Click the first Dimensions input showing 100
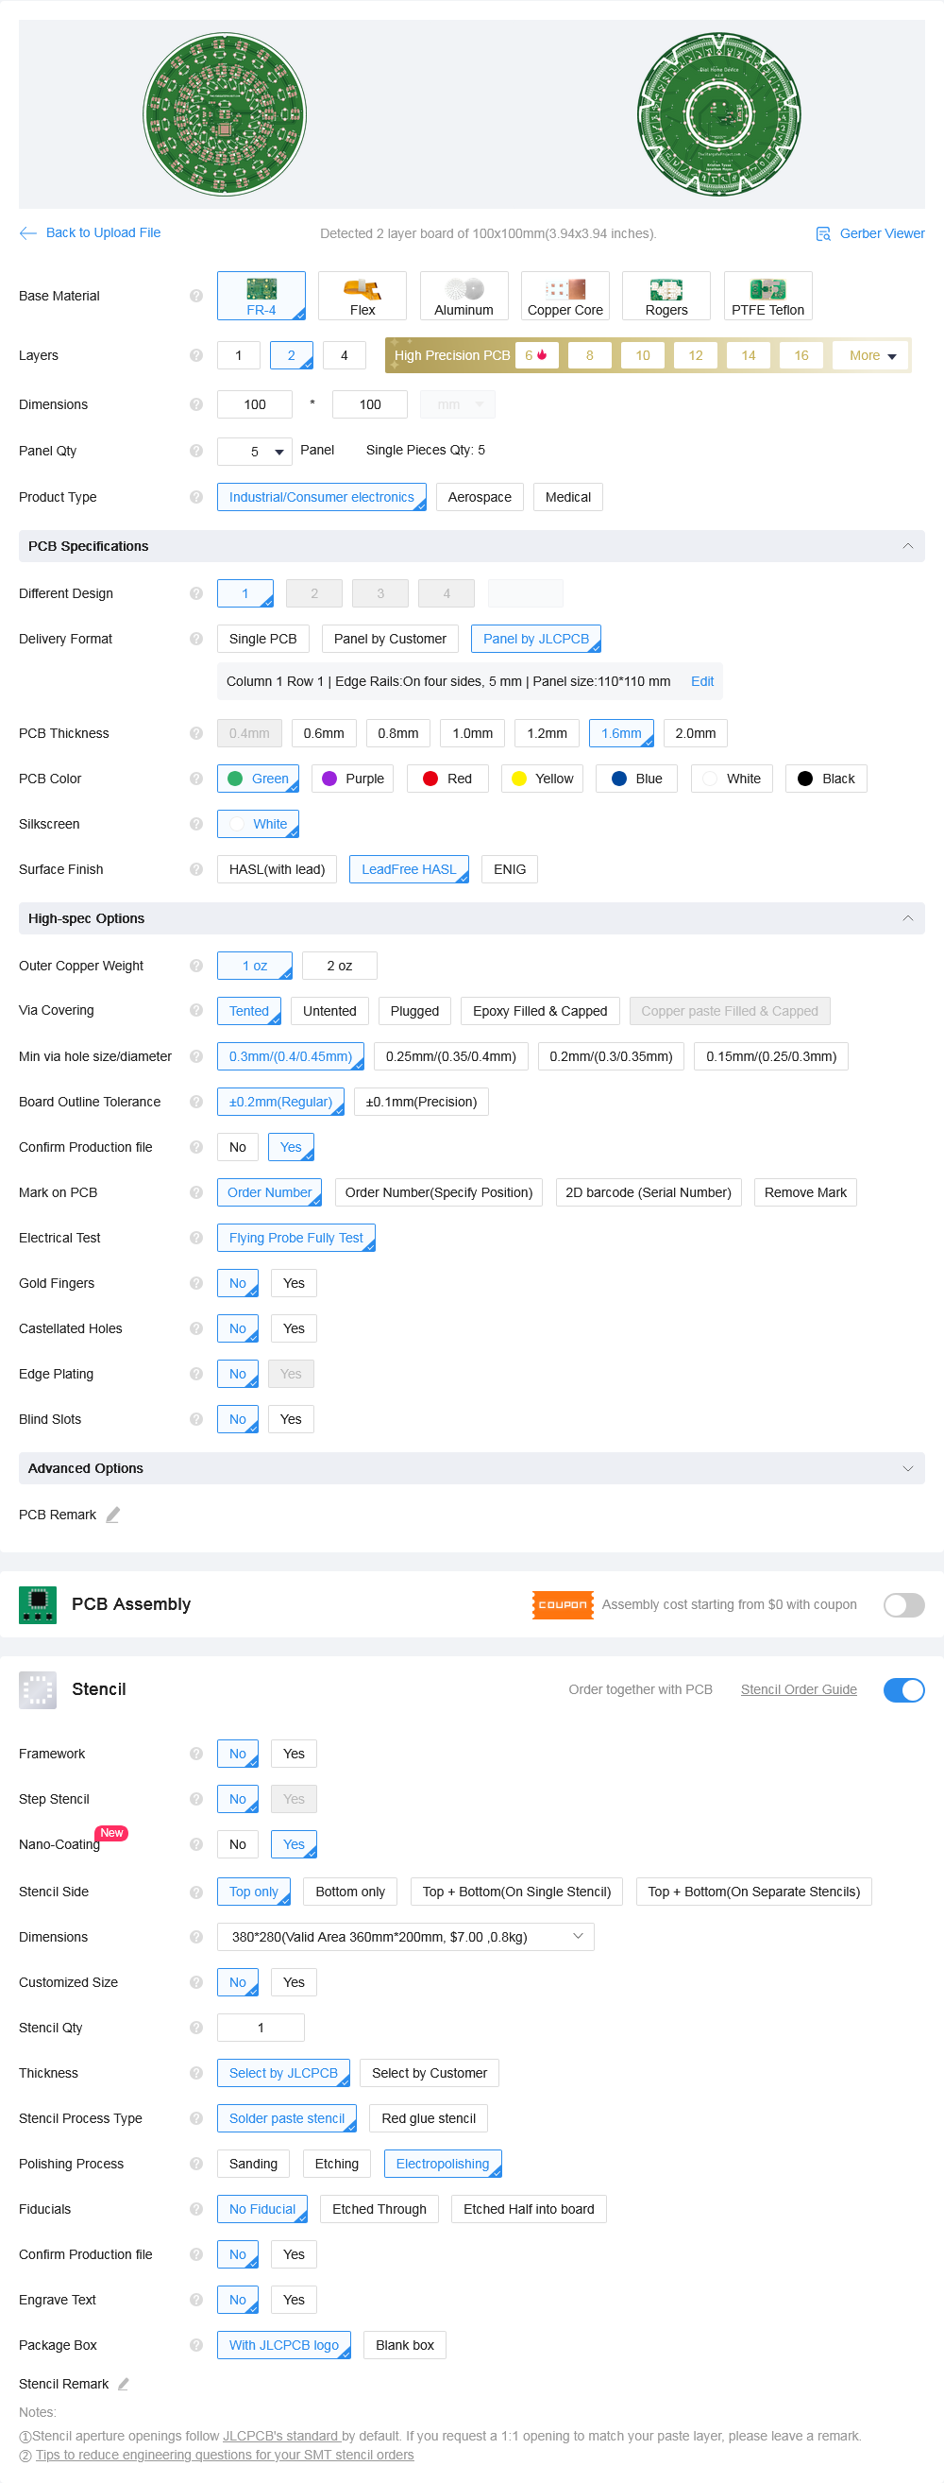Image resolution: width=944 pixels, height=2483 pixels. click(x=254, y=404)
